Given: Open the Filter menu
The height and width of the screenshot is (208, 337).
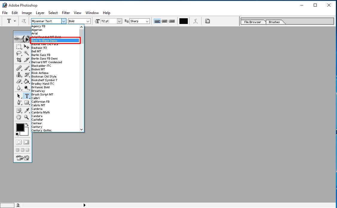Looking at the screenshot, I should pyautogui.click(x=66, y=13).
